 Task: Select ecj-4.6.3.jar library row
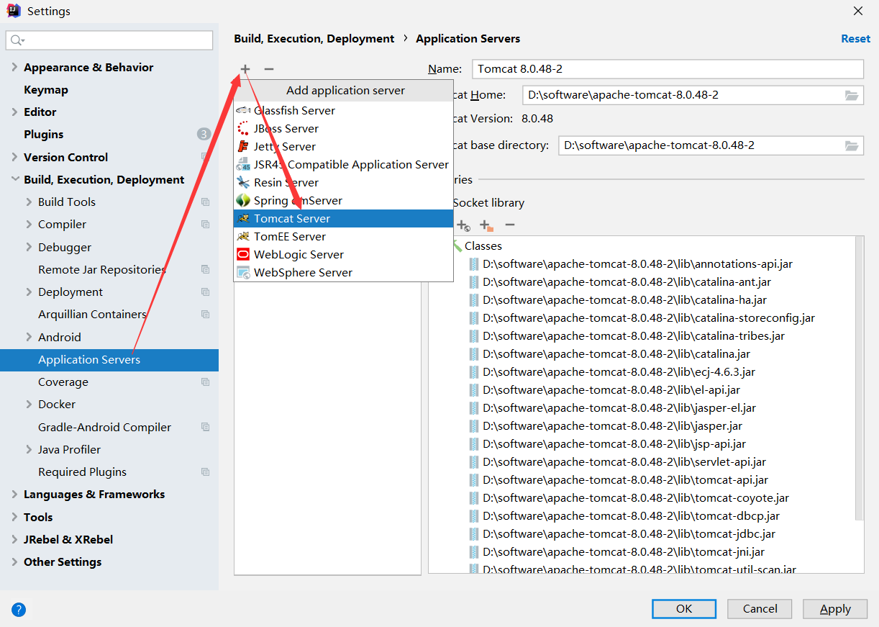pos(619,372)
